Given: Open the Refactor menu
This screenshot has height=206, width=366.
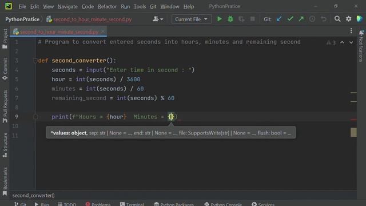Looking at the screenshot, I should coord(107,6).
